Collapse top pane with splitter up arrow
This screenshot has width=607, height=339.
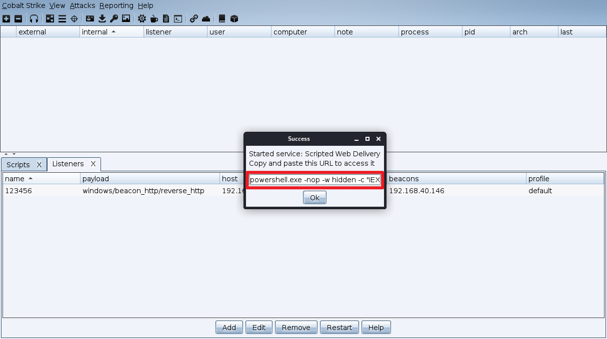(x=7, y=154)
